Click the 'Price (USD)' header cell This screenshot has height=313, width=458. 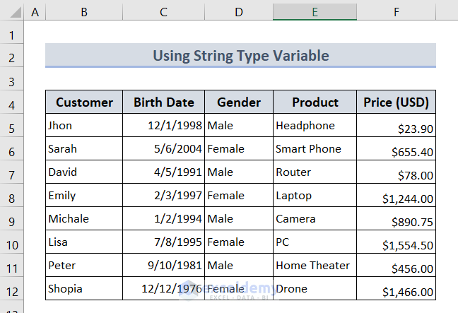[397, 102]
